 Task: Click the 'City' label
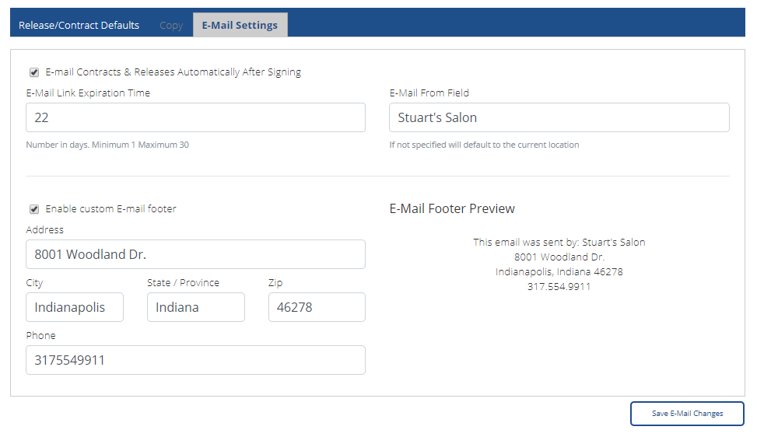point(34,283)
